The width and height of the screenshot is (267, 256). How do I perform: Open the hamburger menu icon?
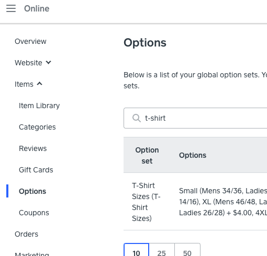click(11, 8)
